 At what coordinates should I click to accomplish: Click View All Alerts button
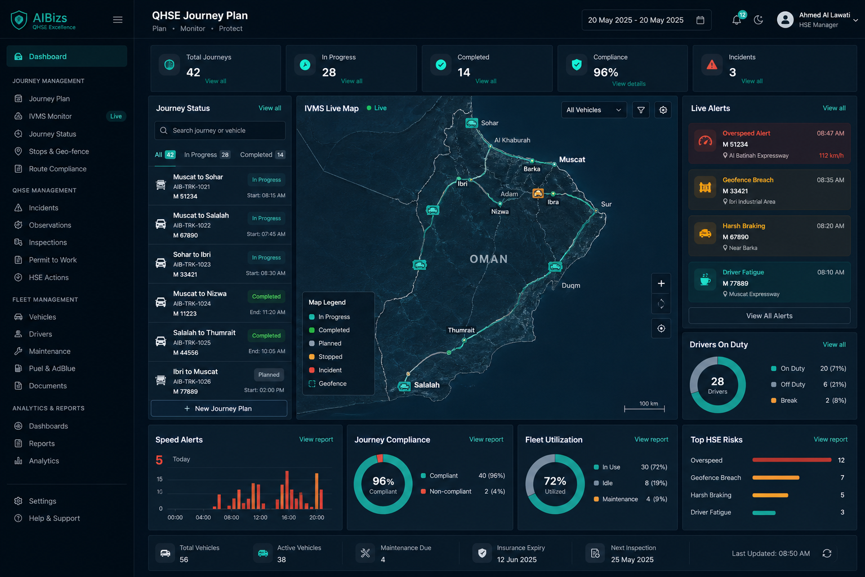click(769, 316)
